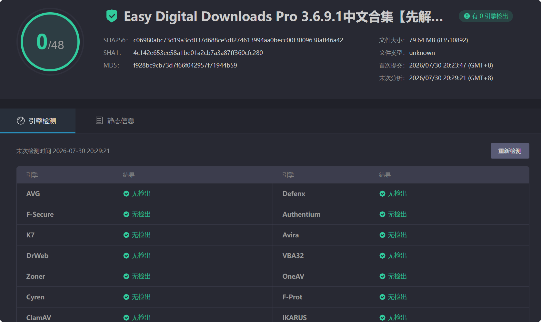Click the left 结果 column header
This screenshot has height=322, width=541.
click(129, 175)
